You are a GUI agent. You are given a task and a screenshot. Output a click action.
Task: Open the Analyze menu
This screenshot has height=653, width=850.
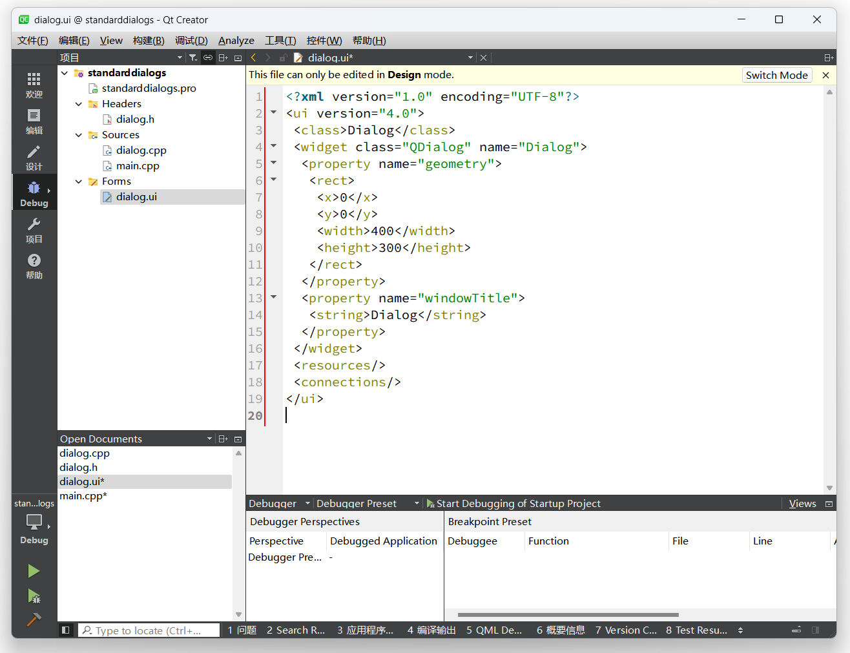(x=236, y=41)
